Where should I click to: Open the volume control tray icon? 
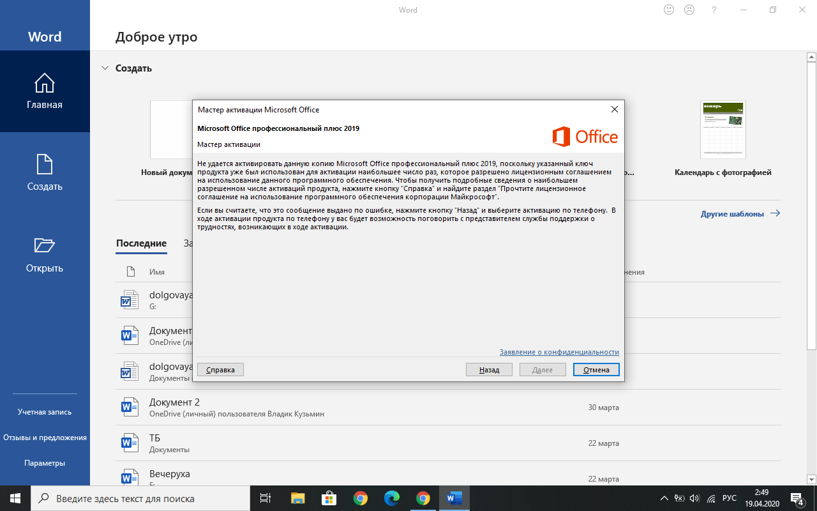click(x=695, y=498)
